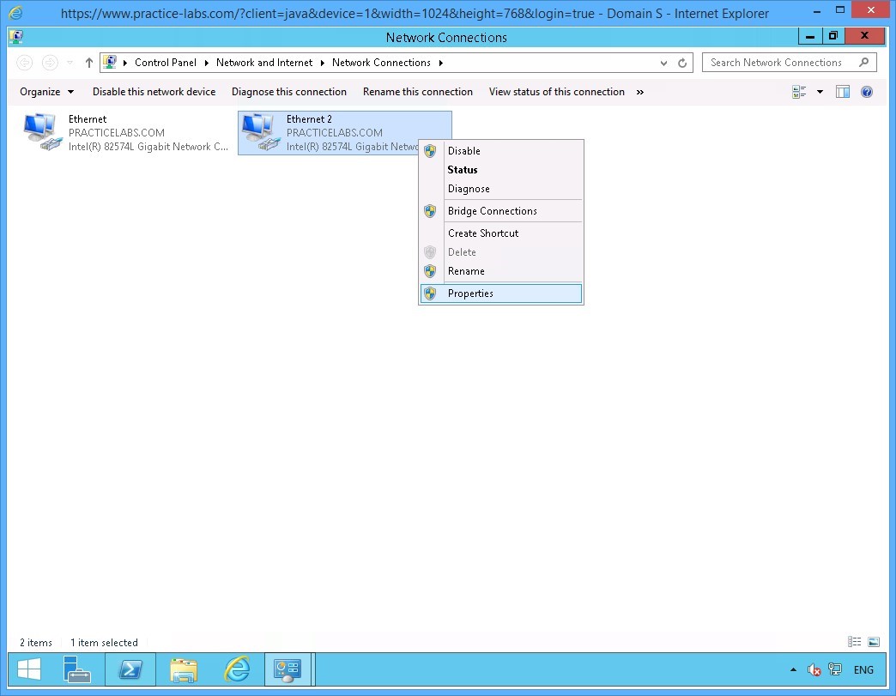Open Server Manager from the taskbar
Screen dimensions: 896x696
pyautogui.click(x=77, y=669)
